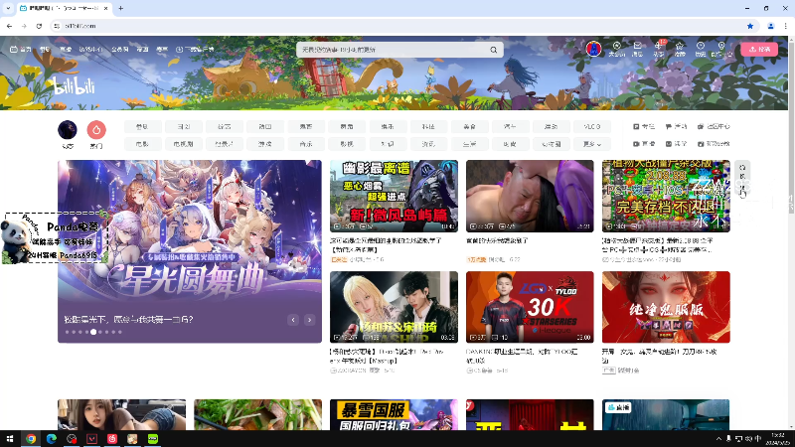The width and height of the screenshot is (795, 447).
Task: Open the 新歌热榜 link
Action: 714,144
